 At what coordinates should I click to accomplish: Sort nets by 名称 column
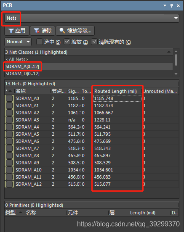point(32,91)
